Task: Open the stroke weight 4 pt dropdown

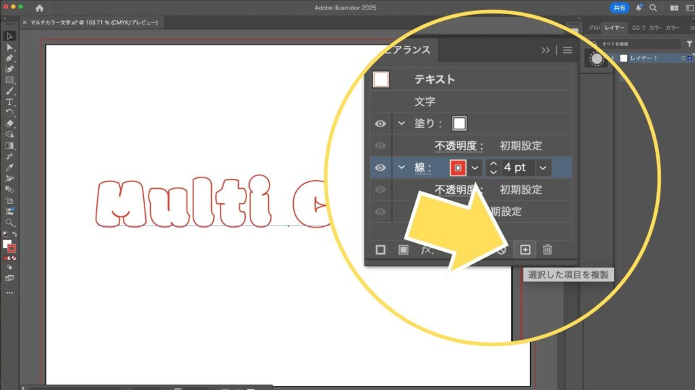Action: pos(542,168)
